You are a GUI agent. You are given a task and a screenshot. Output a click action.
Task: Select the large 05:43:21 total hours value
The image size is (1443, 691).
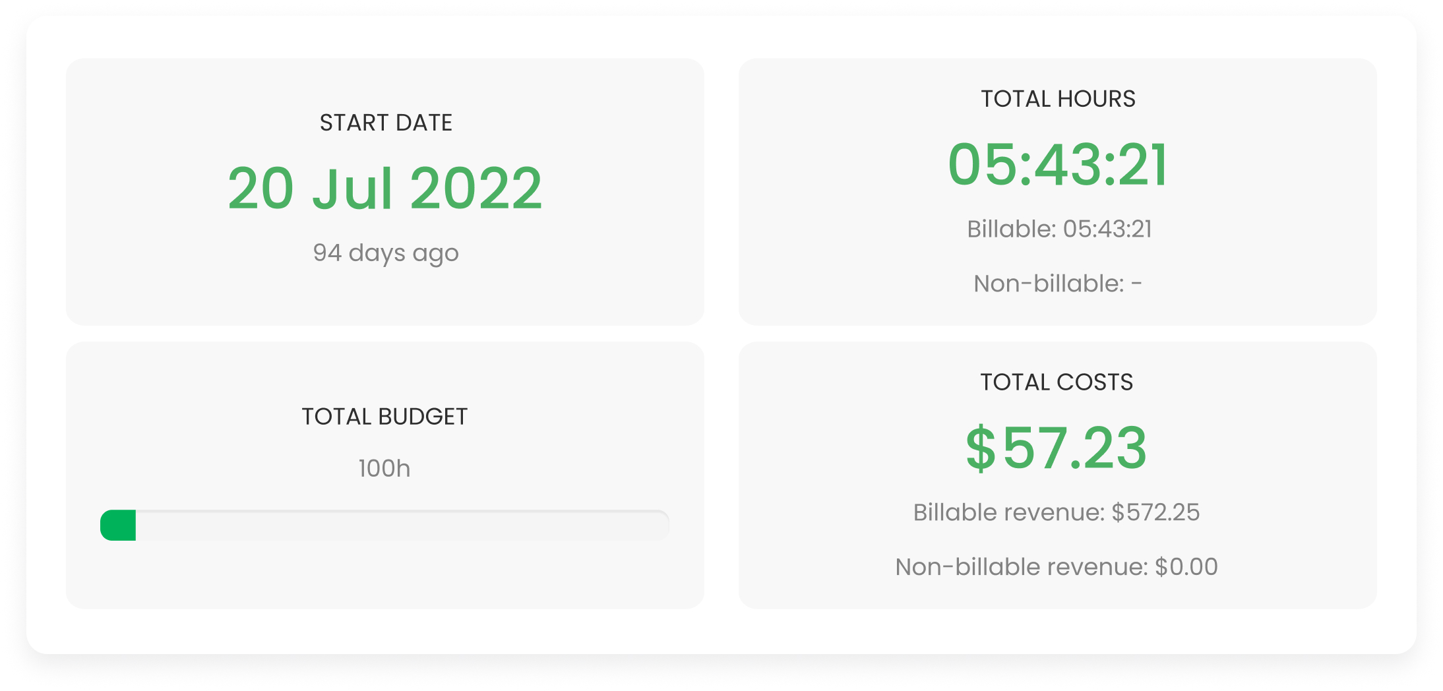pos(1058,165)
